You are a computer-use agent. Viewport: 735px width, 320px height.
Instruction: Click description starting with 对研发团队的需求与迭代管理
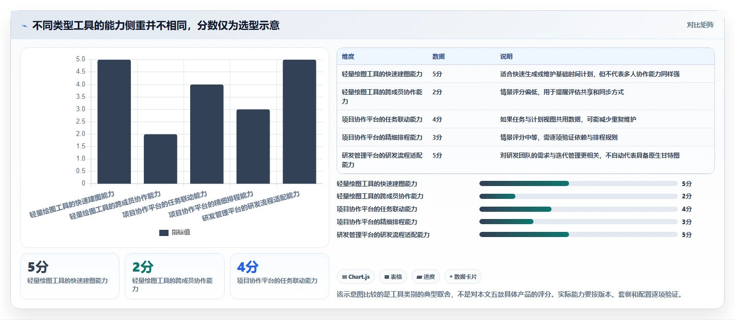tap(590, 156)
